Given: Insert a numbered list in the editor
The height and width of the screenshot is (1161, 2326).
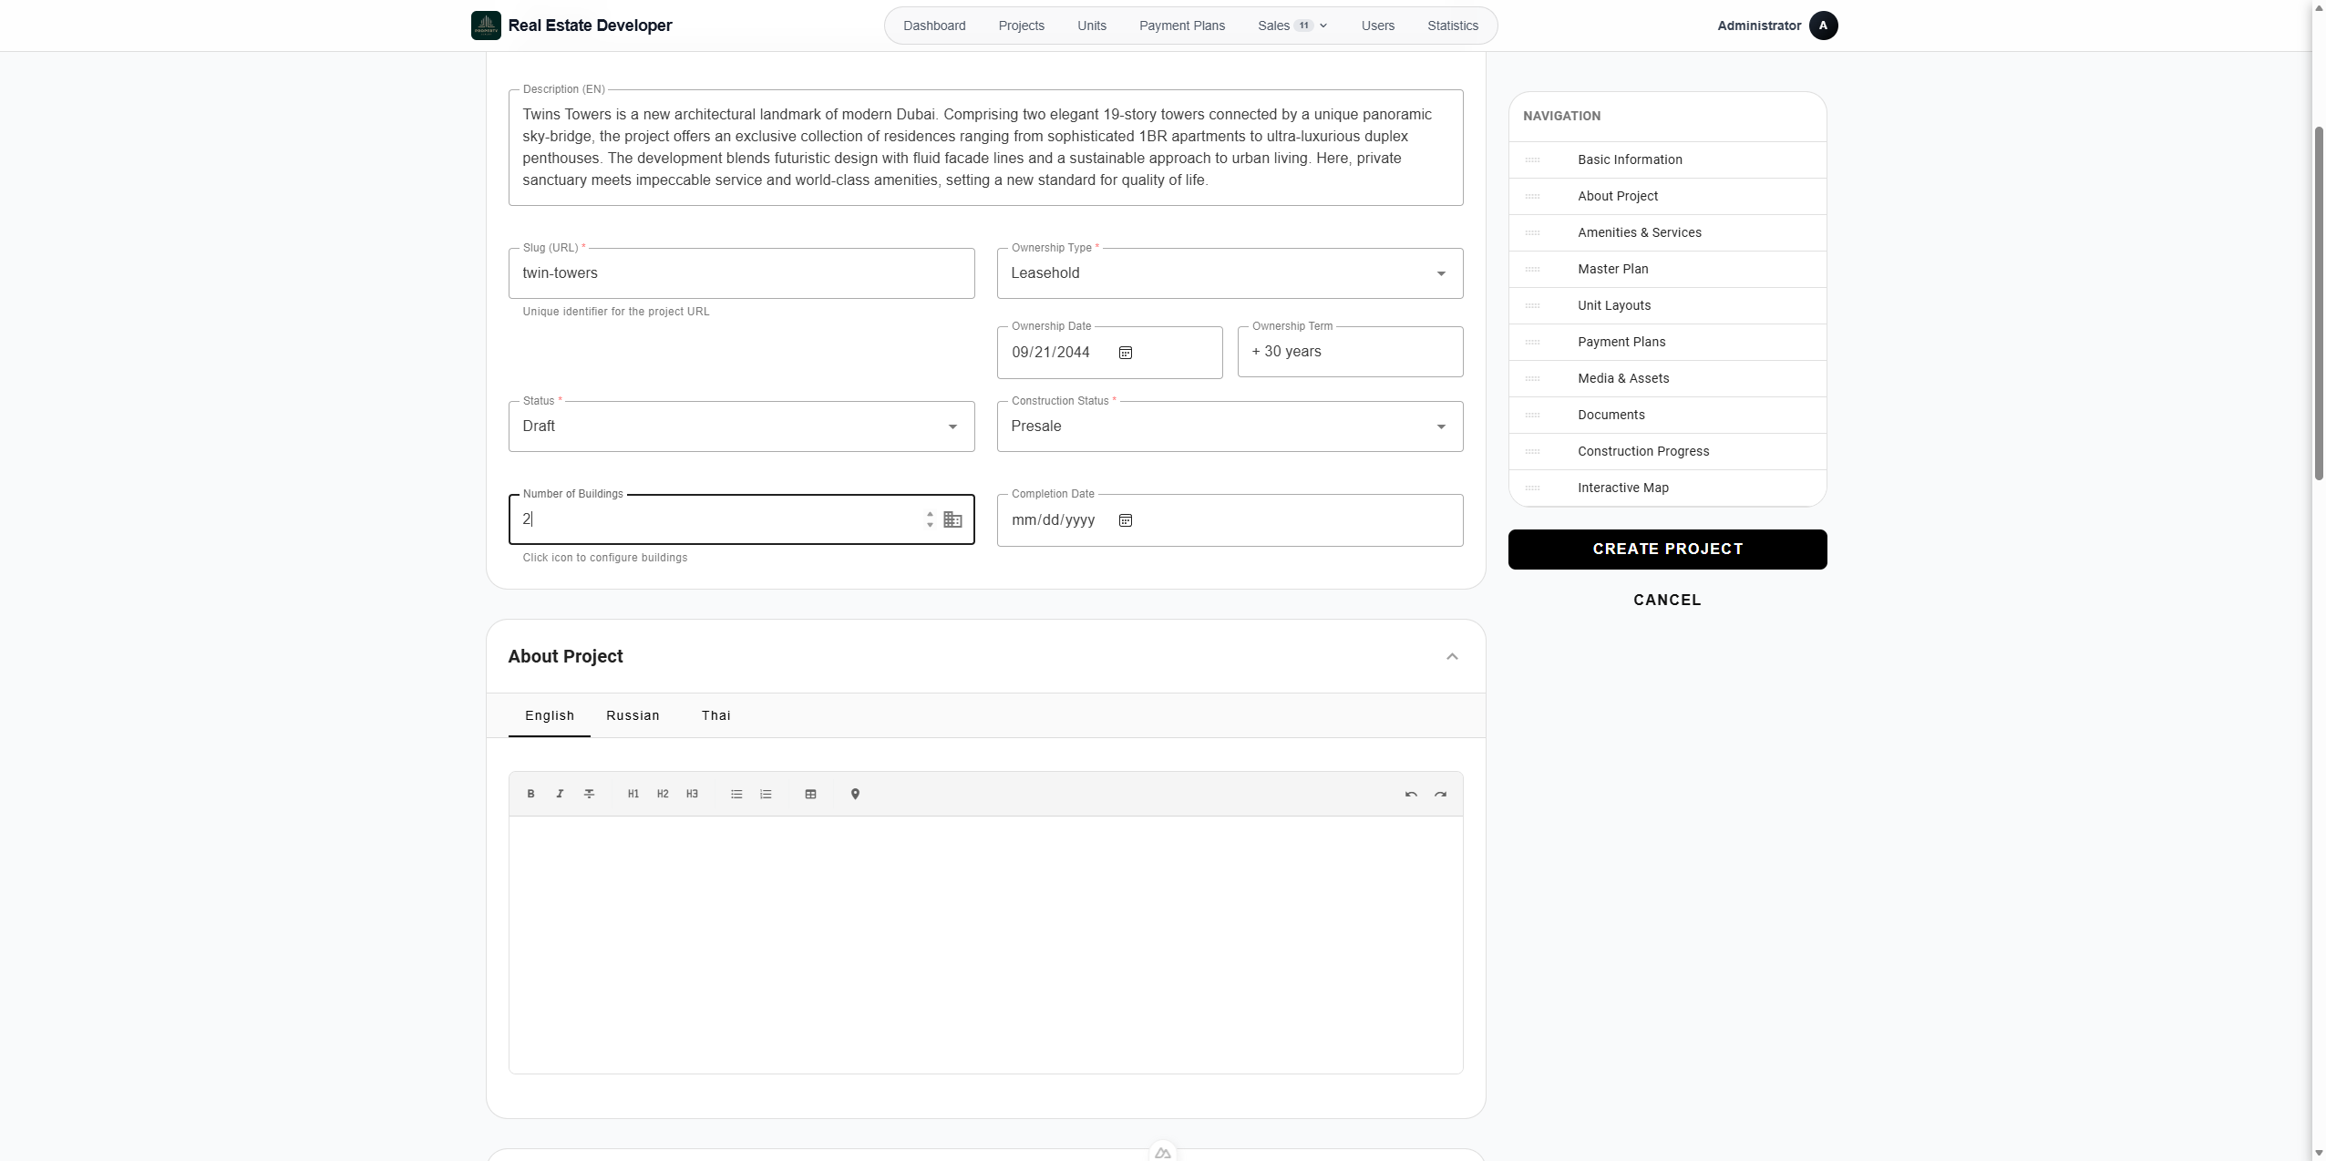Looking at the screenshot, I should [766, 794].
